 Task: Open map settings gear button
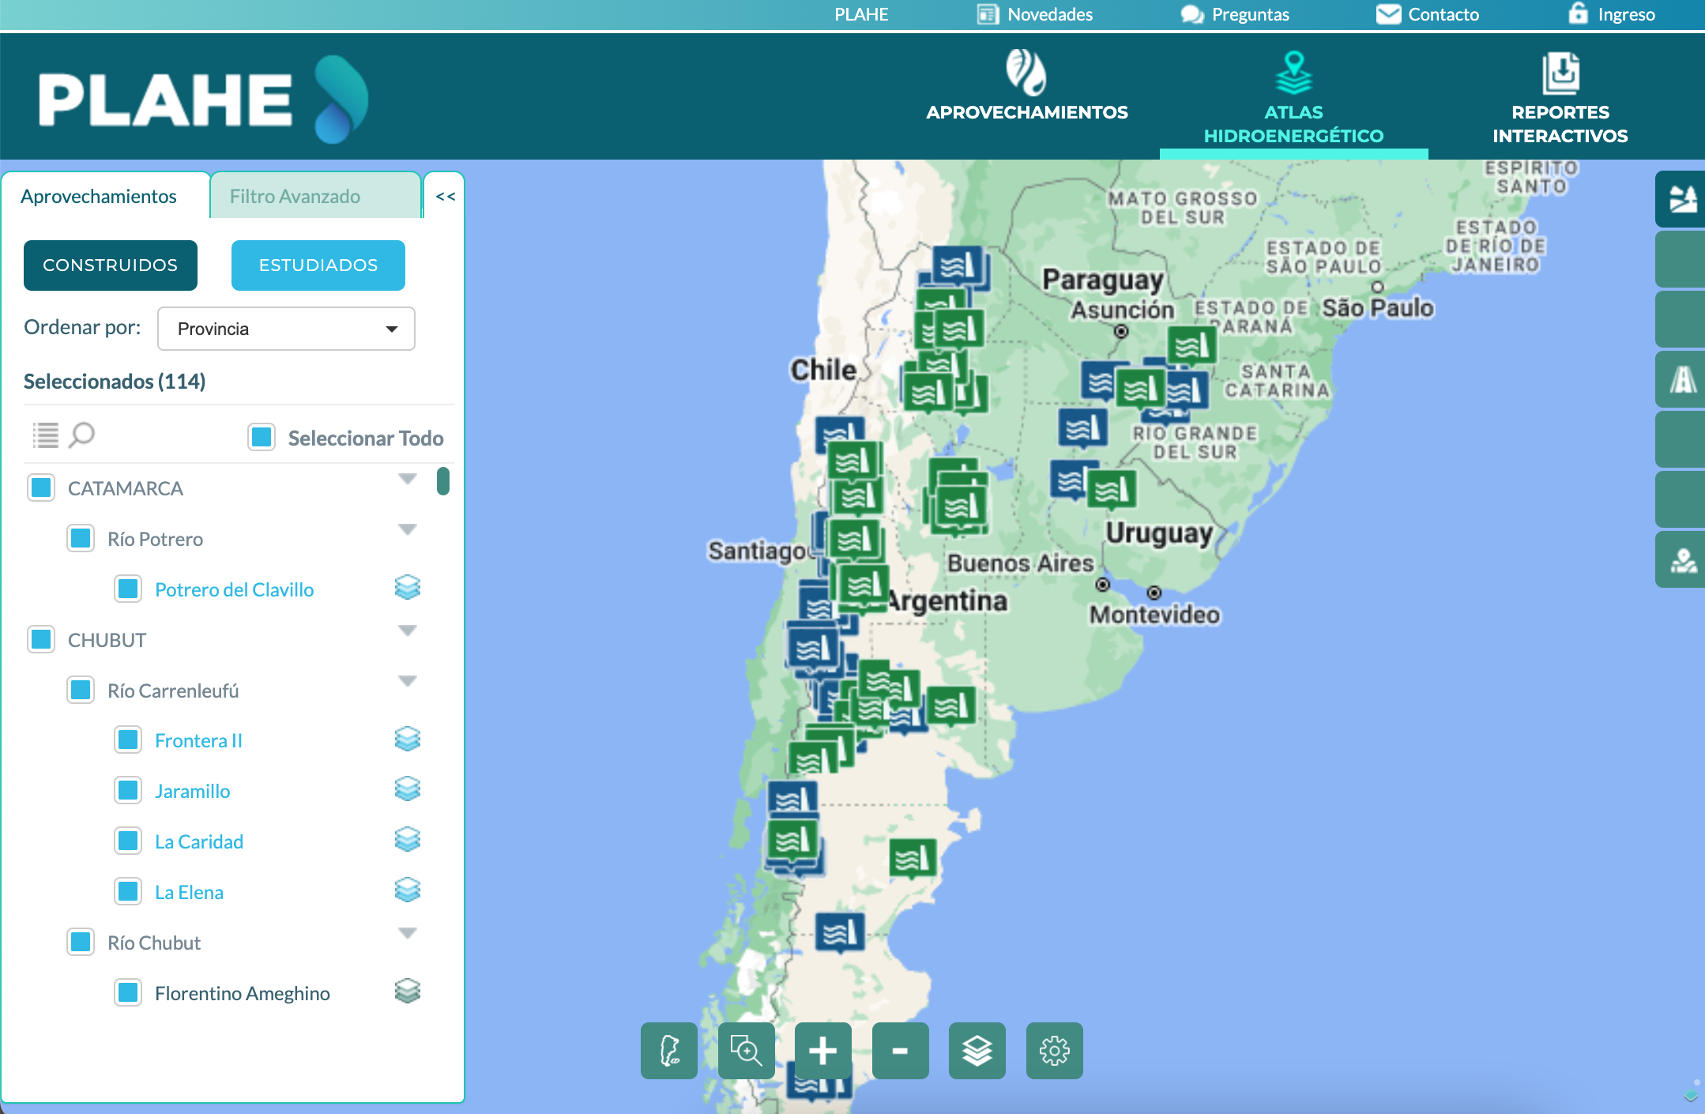[x=1054, y=1051]
